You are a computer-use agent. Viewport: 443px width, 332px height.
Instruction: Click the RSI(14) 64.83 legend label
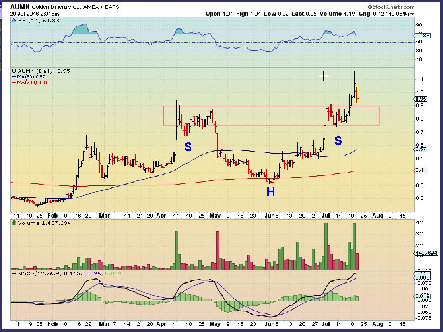point(38,20)
